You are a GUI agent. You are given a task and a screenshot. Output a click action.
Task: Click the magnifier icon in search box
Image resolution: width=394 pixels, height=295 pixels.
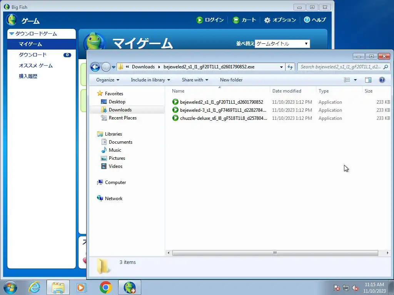coord(386,67)
